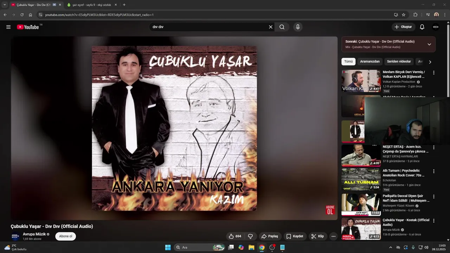Open the Avrupa Müzik channel name link
Image resolution: width=450 pixels, height=253 pixels.
[x=34, y=234]
